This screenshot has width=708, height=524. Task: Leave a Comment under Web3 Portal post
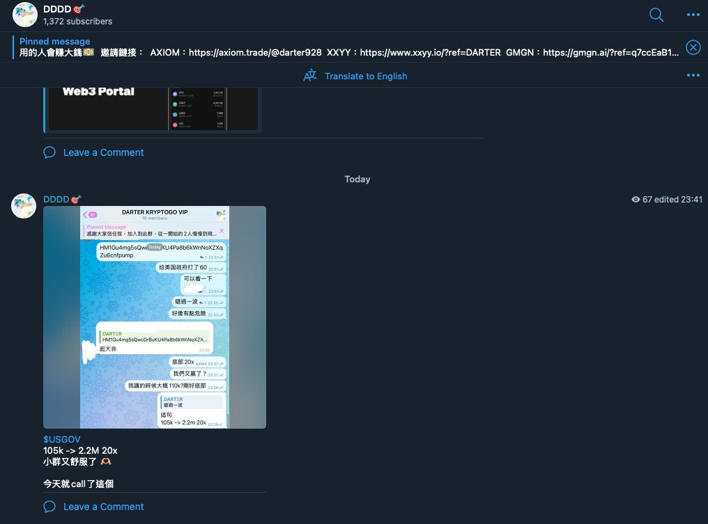pos(103,152)
